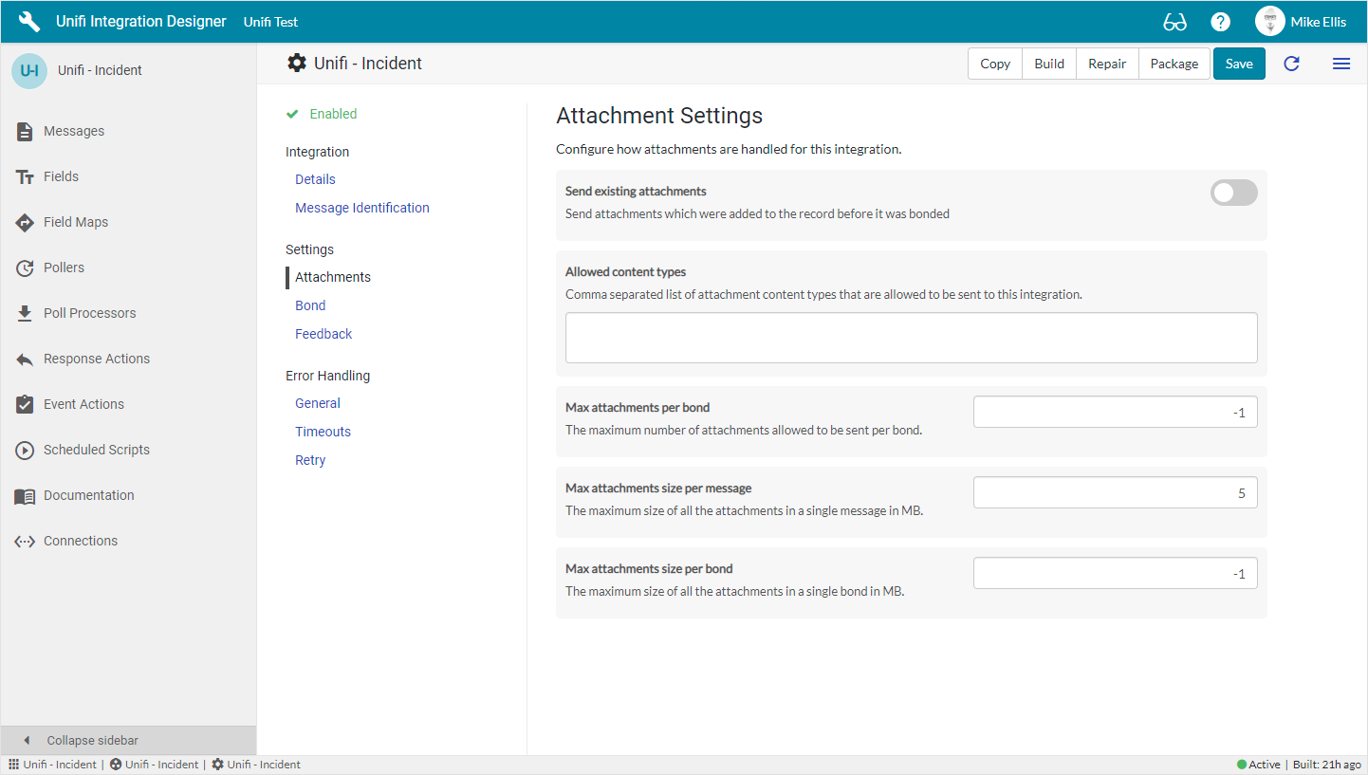Screen dimensions: 1368x775
Task: Open Scheduled Scripts in sidebar
Action: click(x=96, y=450)
